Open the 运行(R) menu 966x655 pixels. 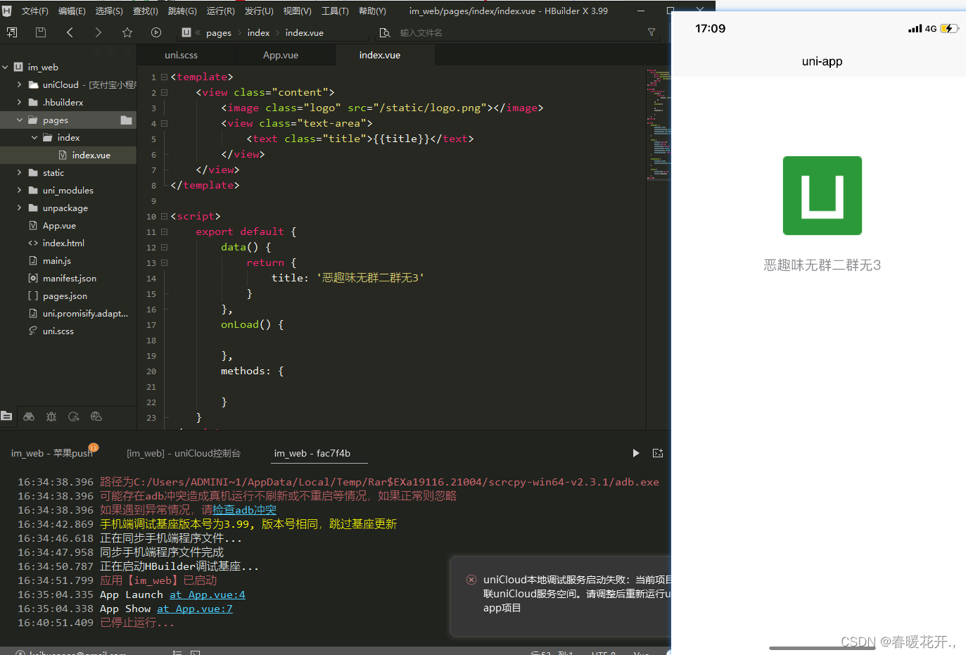tap(220, 11)
